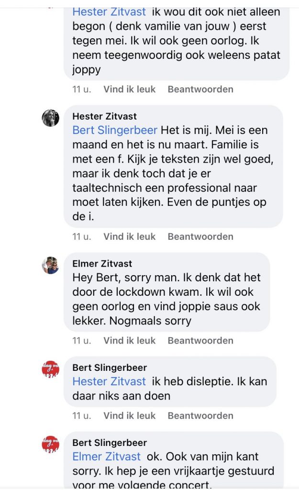Image resolution: width=299 pixels, height=490 pixels.
Task: Click the Hester Zitvast mention in the topmost comment
Action: 109,11
